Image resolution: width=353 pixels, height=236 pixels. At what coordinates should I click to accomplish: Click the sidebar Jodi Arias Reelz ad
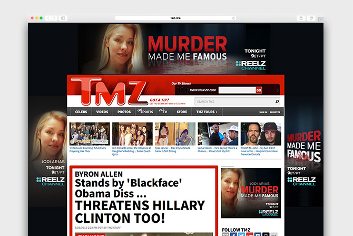pos(251,193)
